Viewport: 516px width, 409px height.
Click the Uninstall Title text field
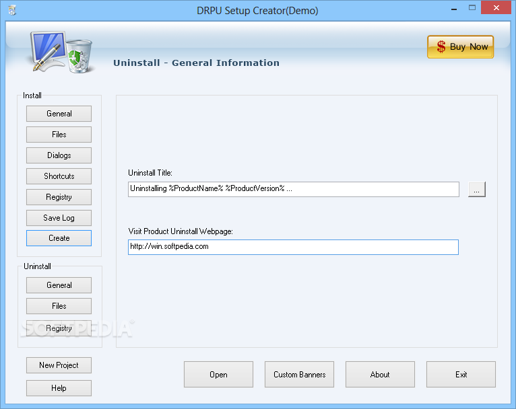294,189
